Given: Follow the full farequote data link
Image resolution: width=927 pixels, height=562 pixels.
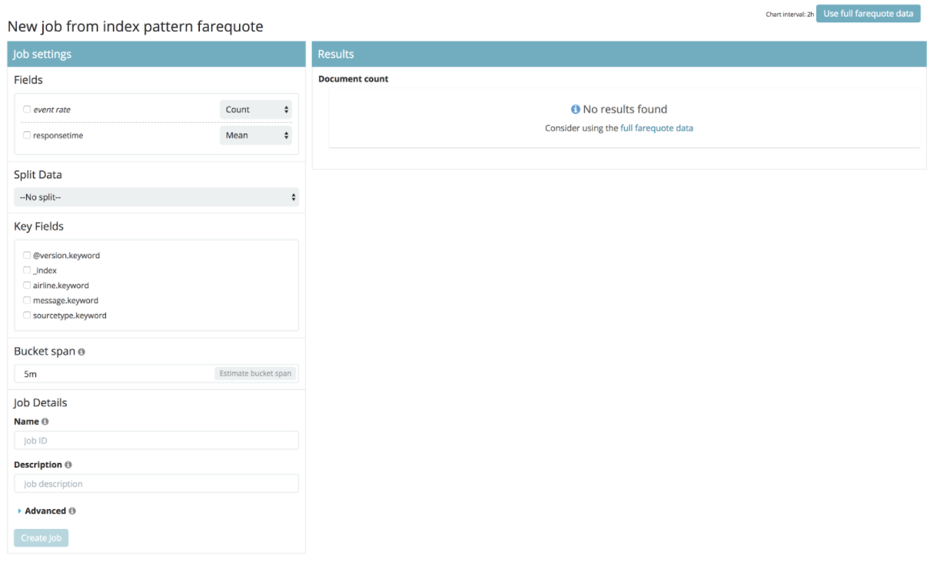Looking at the screenshot, I should pyautogui.click(x=656, y=128).
